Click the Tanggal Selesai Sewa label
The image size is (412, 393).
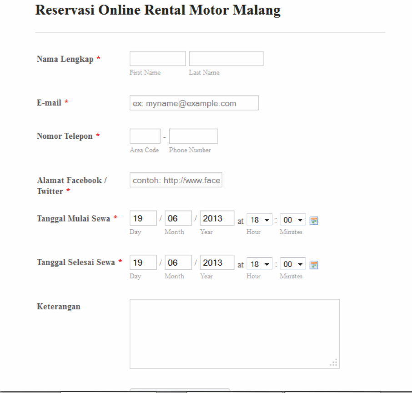point(76,262)
